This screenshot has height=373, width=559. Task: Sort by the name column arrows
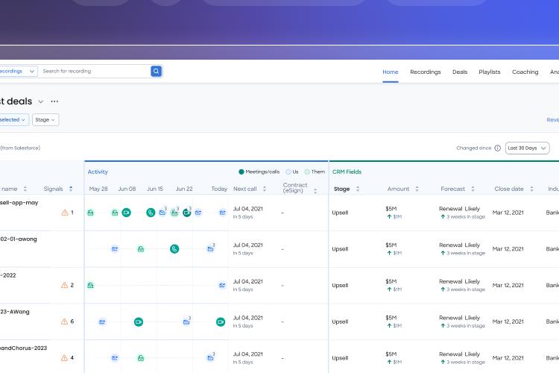(25, 189)
